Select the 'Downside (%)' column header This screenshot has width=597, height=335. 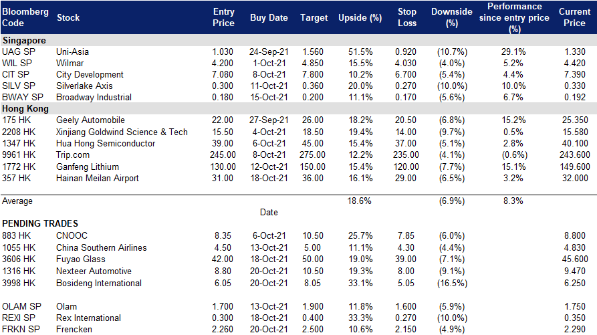tap(451, 17)
